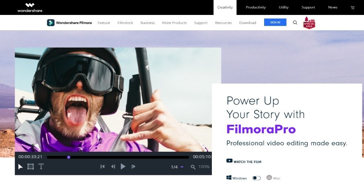Click the Filmora logo icon

pos(50,22)
